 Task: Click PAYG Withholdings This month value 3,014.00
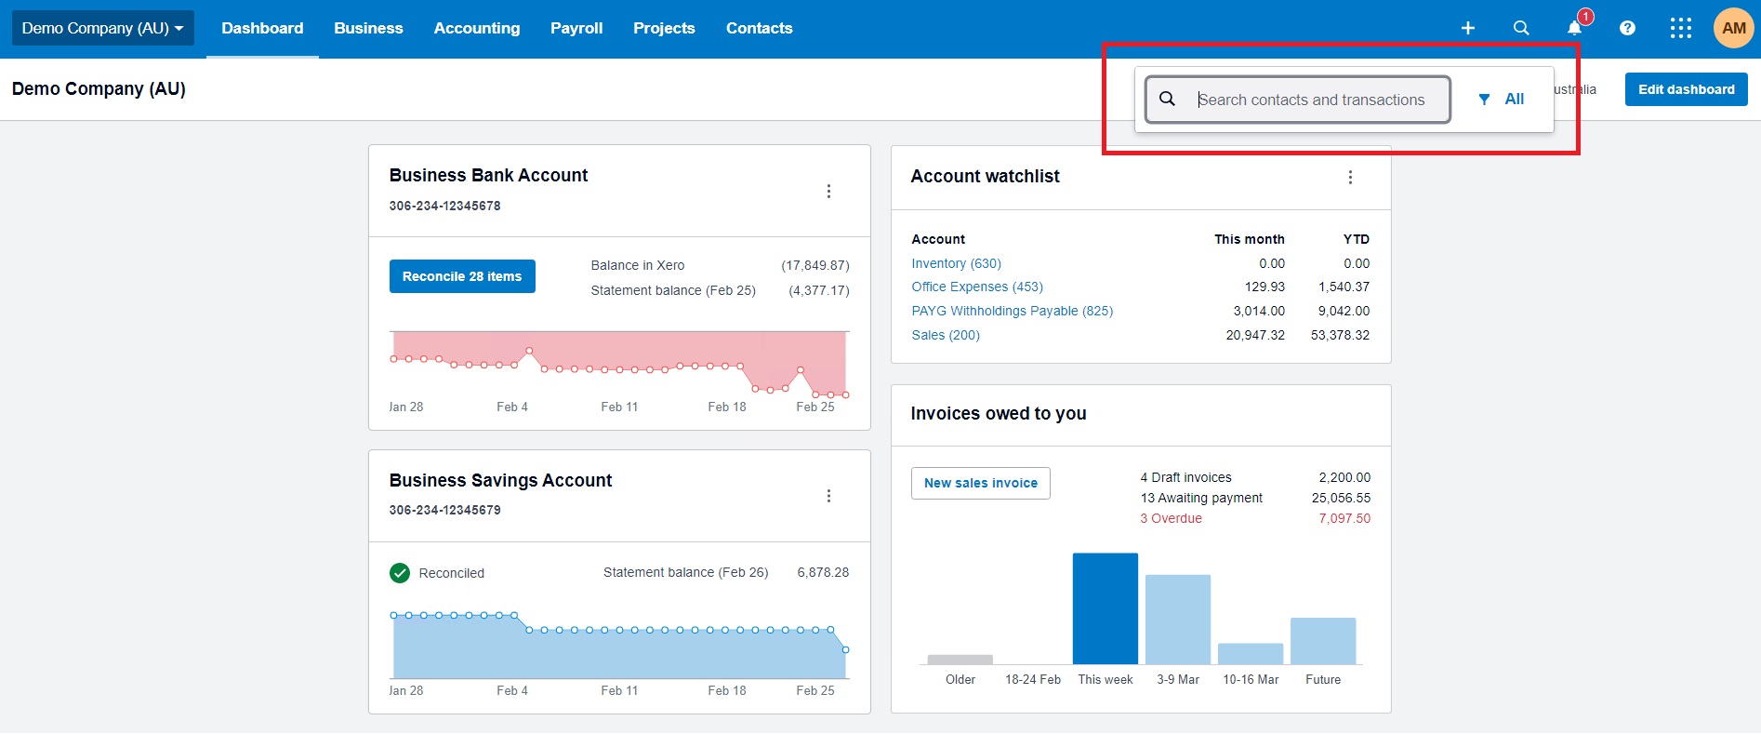1259,311
